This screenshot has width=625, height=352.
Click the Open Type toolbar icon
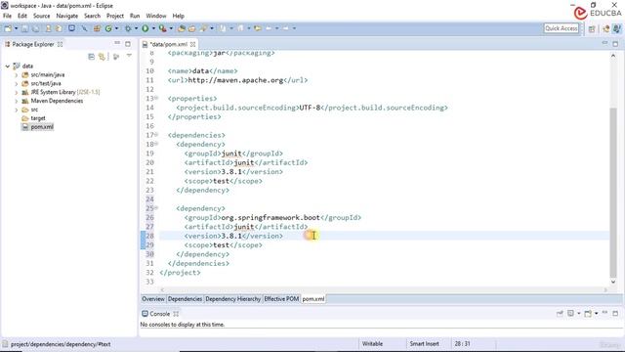click(x=182, y=28)
